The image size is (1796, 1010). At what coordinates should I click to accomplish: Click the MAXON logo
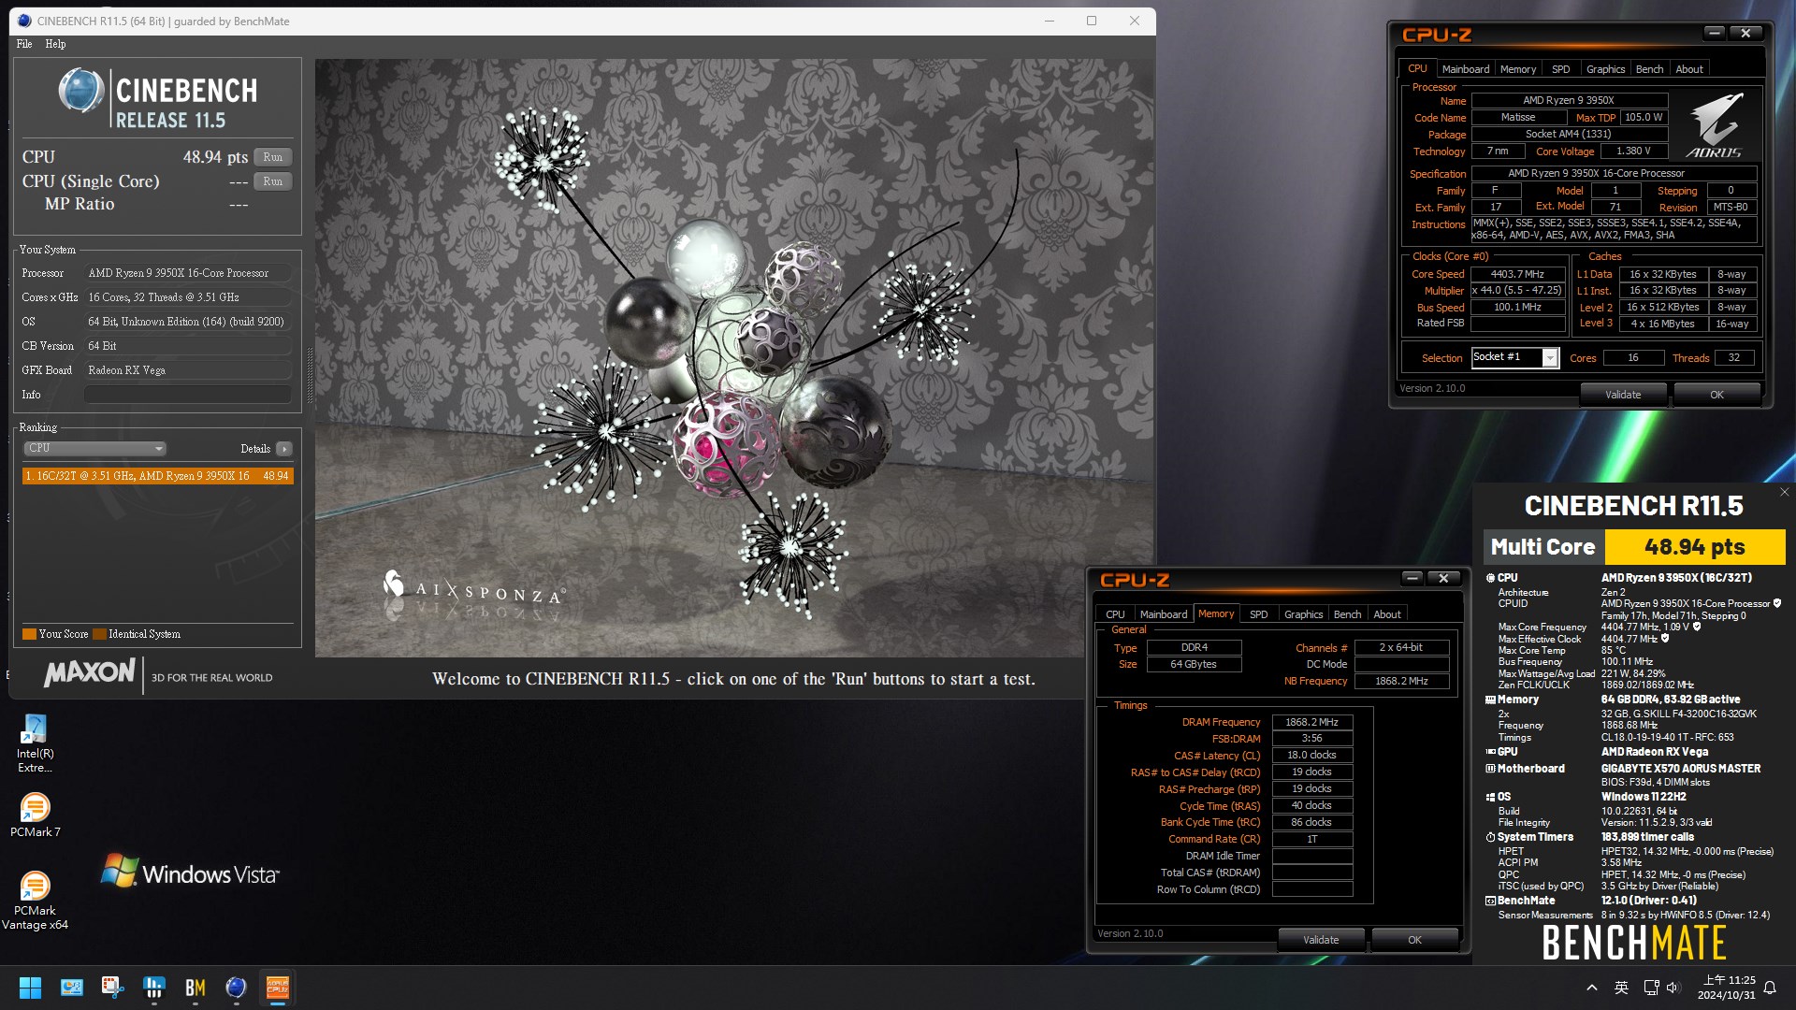coord(89,672)
